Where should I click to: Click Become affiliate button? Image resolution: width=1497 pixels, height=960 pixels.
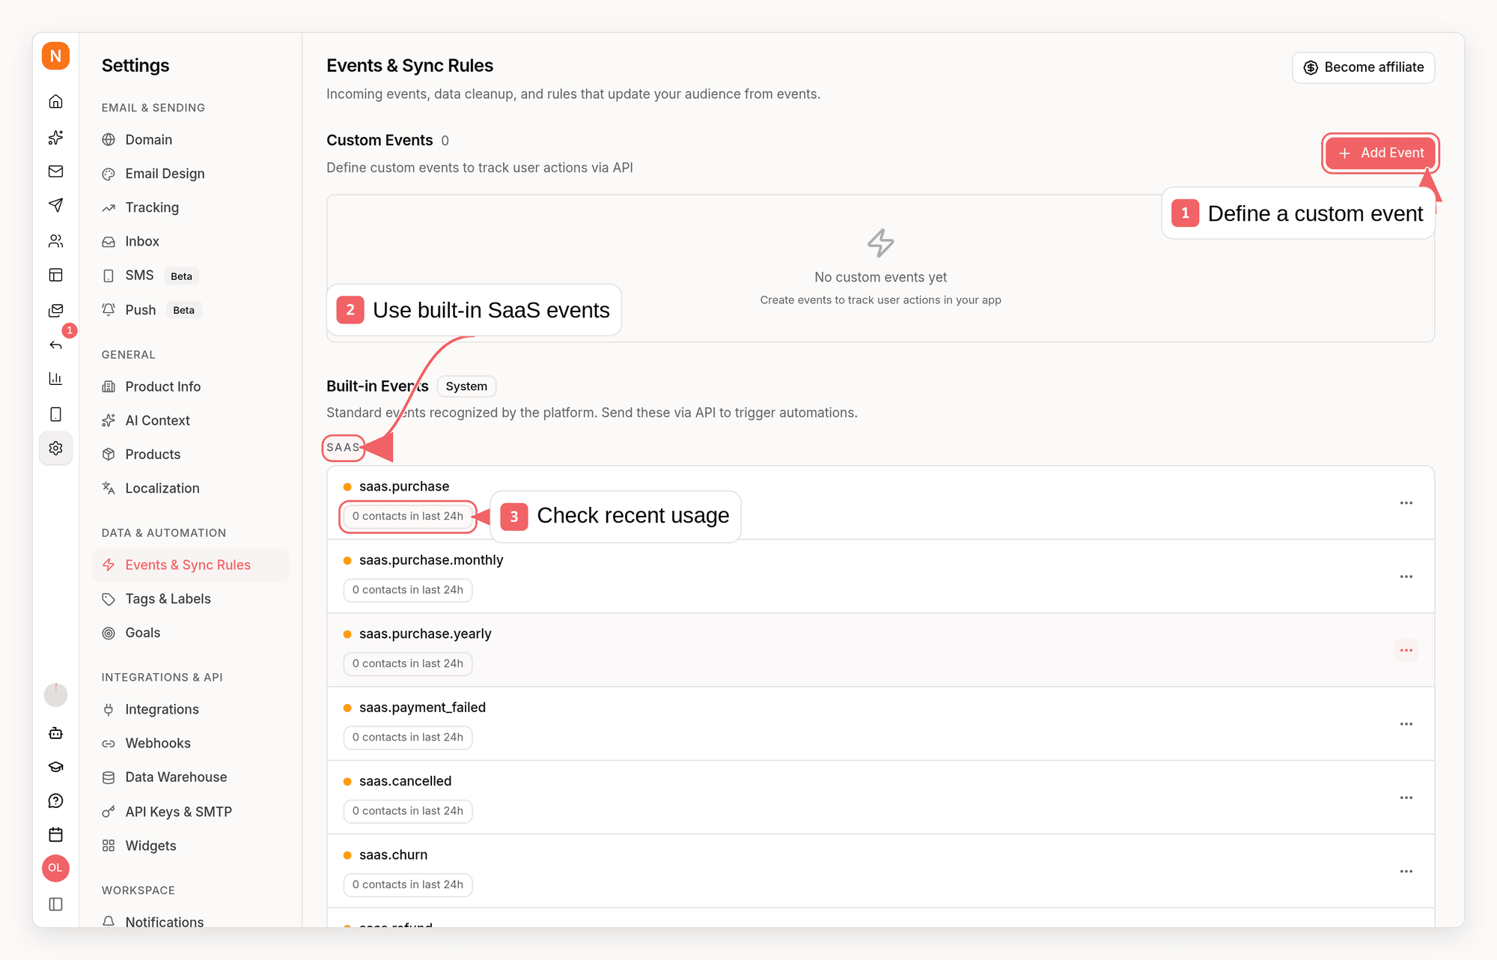(1363, 67)
